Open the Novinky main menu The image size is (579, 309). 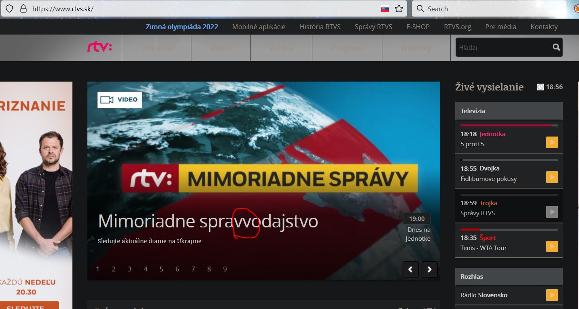click(416, 48)
